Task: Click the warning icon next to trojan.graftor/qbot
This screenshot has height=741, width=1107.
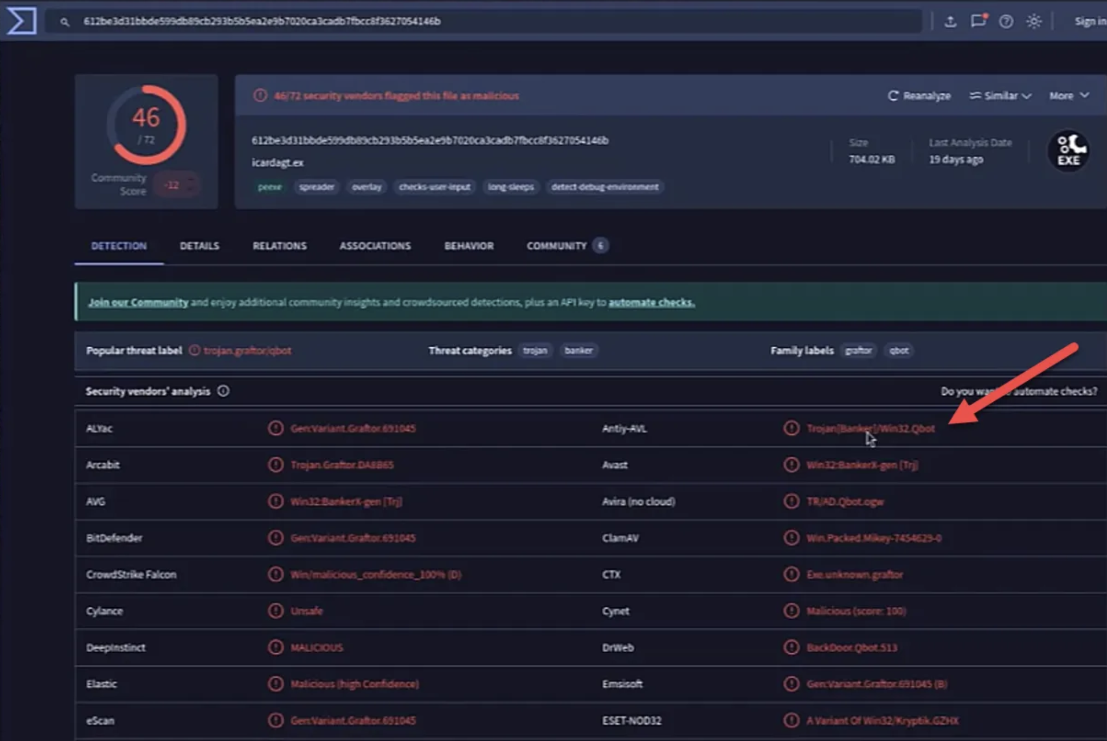Action: pos(194,350)
